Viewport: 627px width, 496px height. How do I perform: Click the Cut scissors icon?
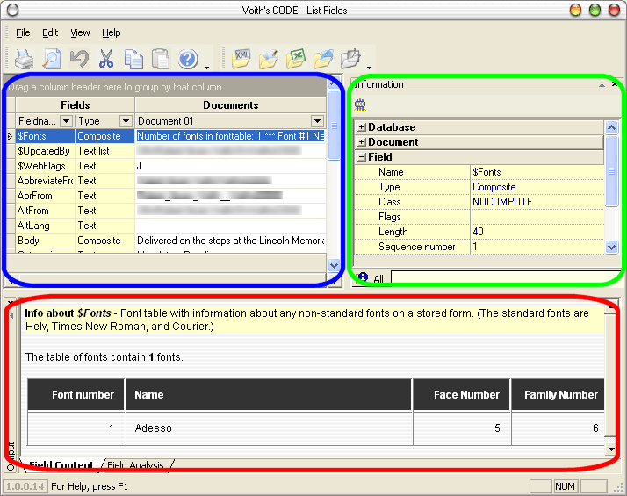pyautogui.click(x=106, y=59)
